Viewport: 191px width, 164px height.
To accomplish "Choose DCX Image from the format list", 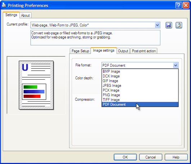I will [140, 76].
